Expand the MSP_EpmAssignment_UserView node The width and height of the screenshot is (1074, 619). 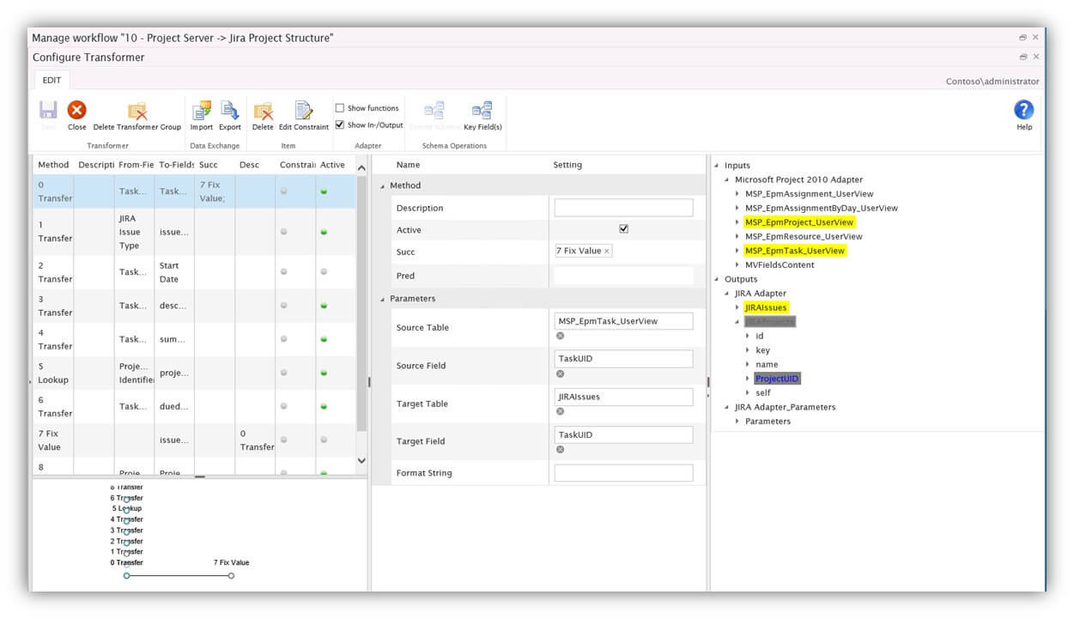(x=737, y=194)
